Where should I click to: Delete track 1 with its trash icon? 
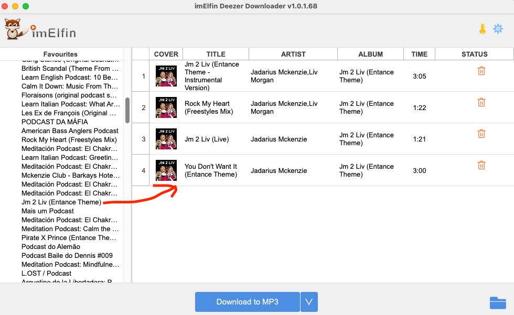click(x=481, y=71)
